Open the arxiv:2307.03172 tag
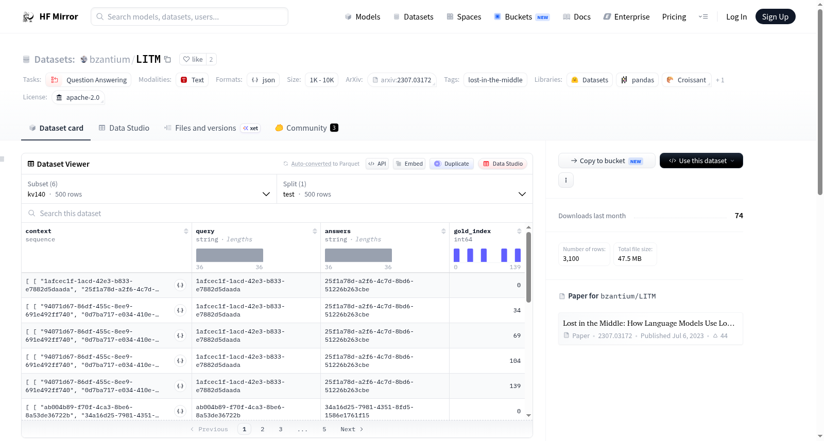The width and height of the screenshot is (824, 441). coord(402,80)
